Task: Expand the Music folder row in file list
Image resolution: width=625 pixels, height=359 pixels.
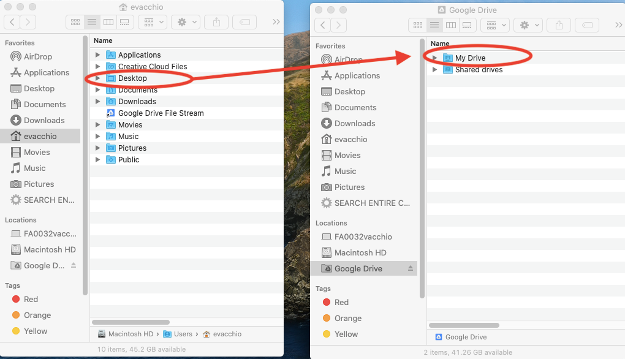Action: [97, 136]
